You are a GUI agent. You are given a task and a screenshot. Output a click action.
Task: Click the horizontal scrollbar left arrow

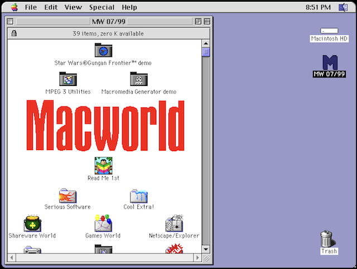[x=12, y=258]
